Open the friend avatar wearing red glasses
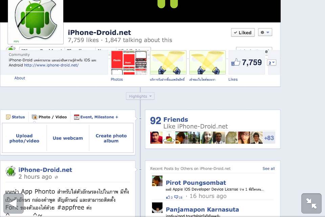Viewport: 325px width, 217px height. 244,138
